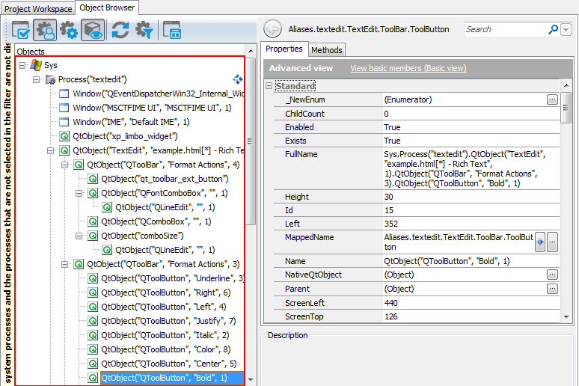Click the magnifier search icon
This screenshot has height=386, width=579.
[x=554, y=30]
